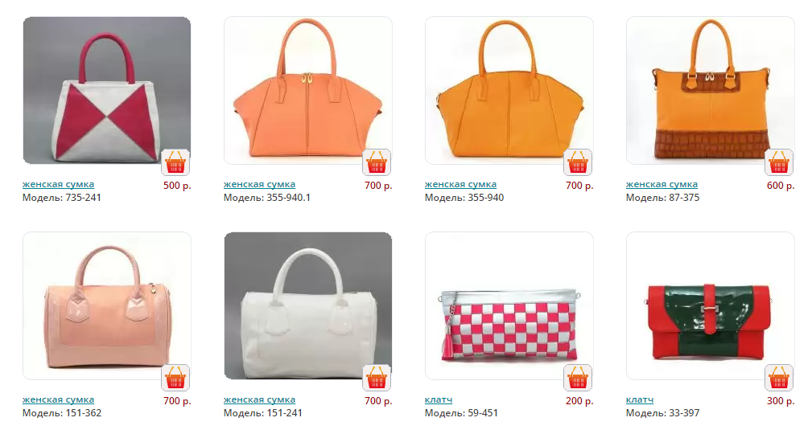This screenshot has height=430, width=812.
Task: Open the white barrel bag photo
Action: [307, 305]
